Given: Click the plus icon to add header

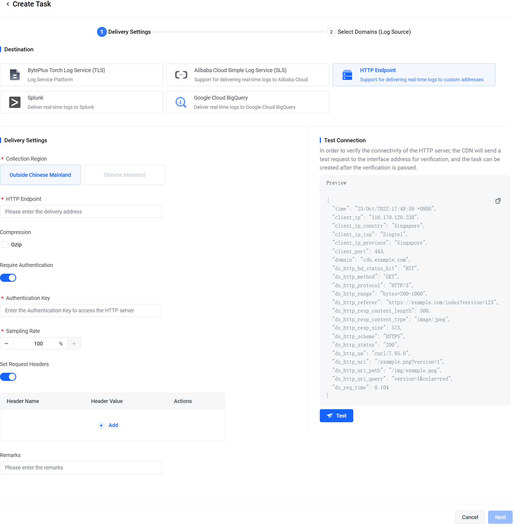Looking at the screenshot, I should (x=101, y=425).
